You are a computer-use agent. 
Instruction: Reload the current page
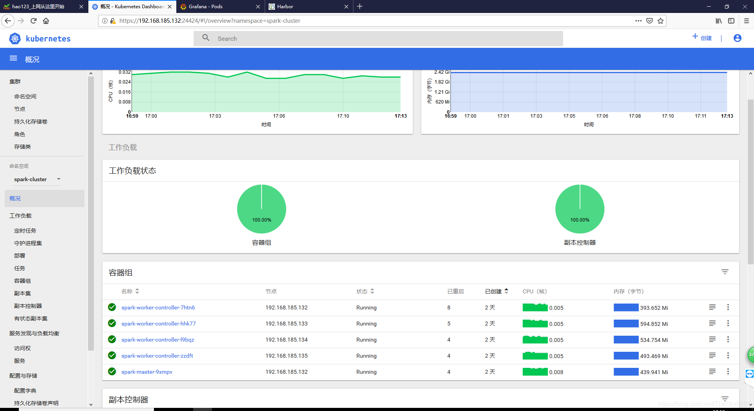click(33, 21)
